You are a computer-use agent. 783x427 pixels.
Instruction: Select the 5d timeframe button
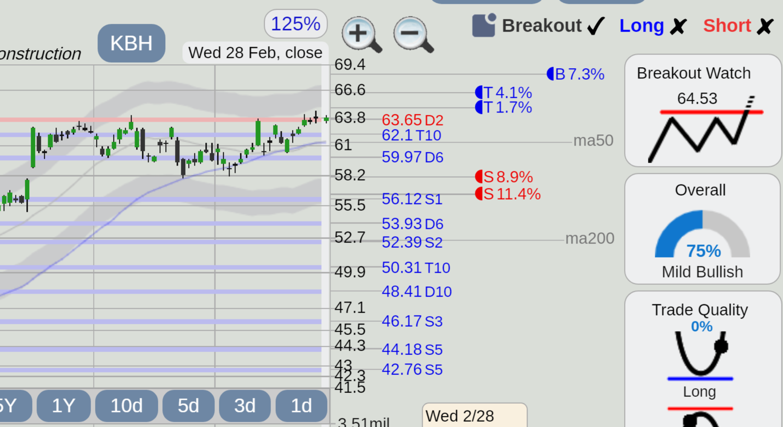(x=188, y=406)
